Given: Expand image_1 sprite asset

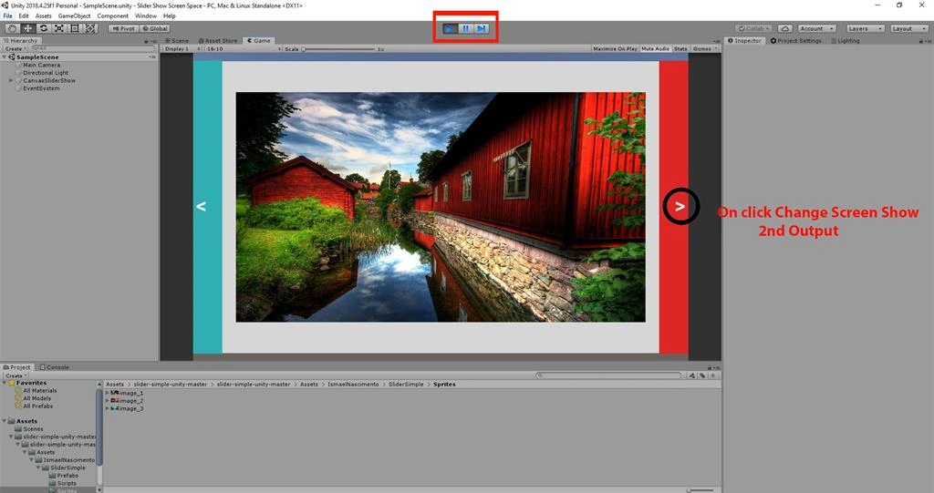Looking at the screenshot, I should pos(108,393).
